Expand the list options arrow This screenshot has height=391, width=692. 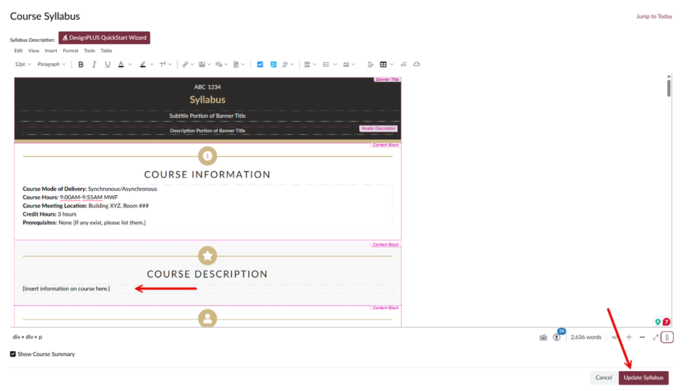(335, 65)
